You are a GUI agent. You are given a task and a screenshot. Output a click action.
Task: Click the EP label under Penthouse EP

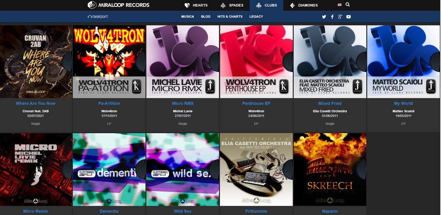tap(256, 124)
